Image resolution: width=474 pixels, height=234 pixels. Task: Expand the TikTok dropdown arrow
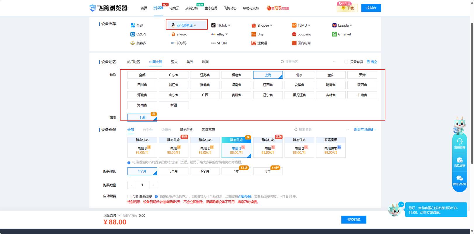point(229,25)
